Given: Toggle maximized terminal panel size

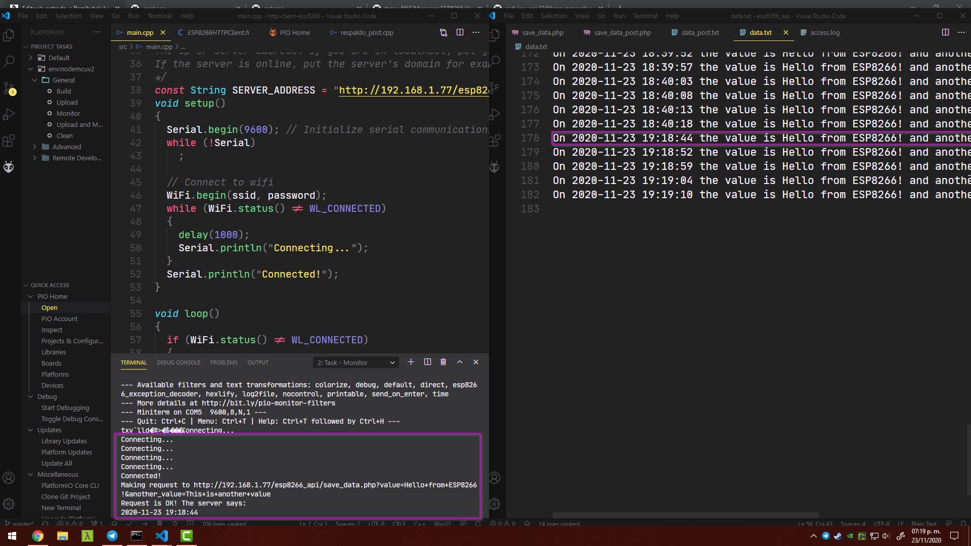Looking at the screenshot, I should click(x=460, y=362).
